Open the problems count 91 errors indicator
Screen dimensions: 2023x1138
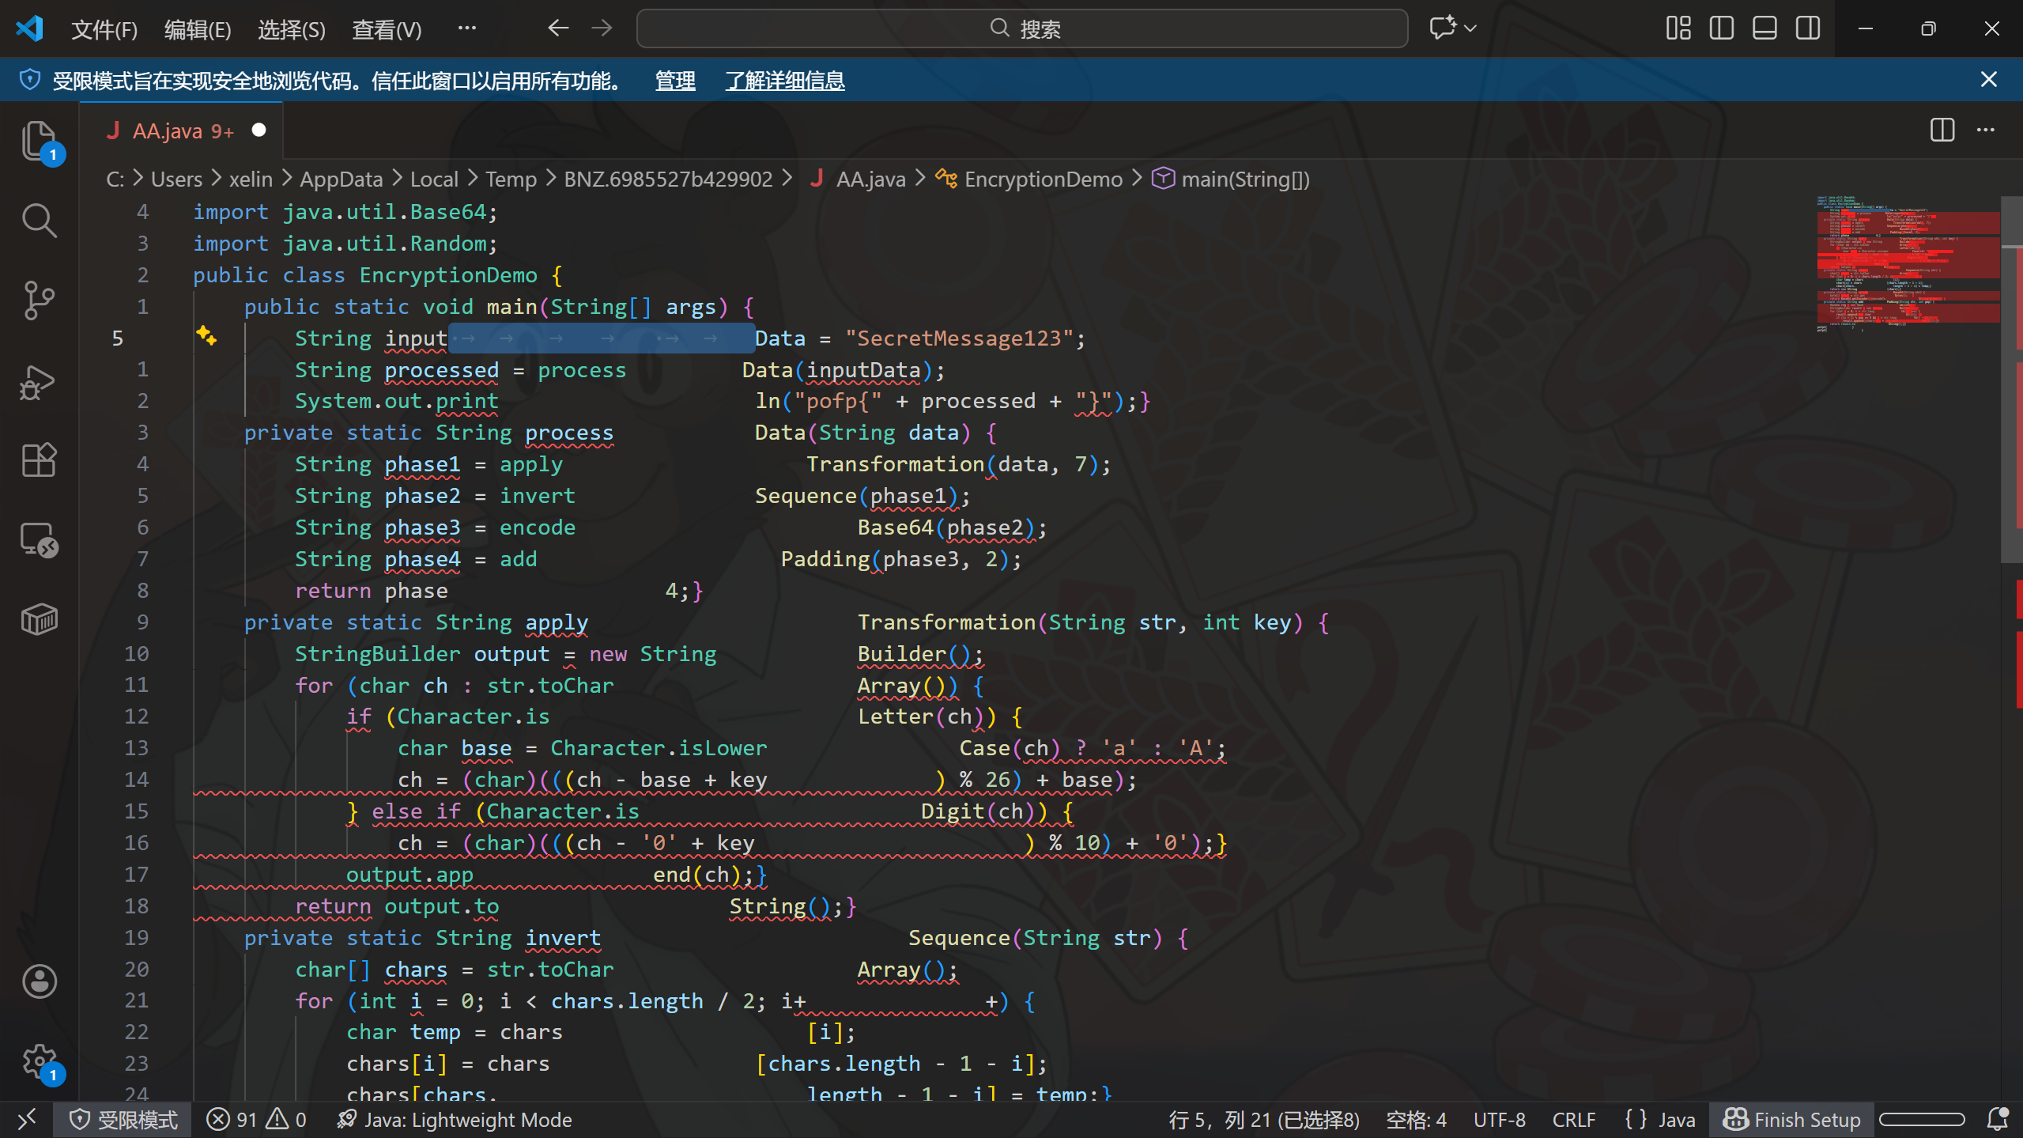point(256,1119)
